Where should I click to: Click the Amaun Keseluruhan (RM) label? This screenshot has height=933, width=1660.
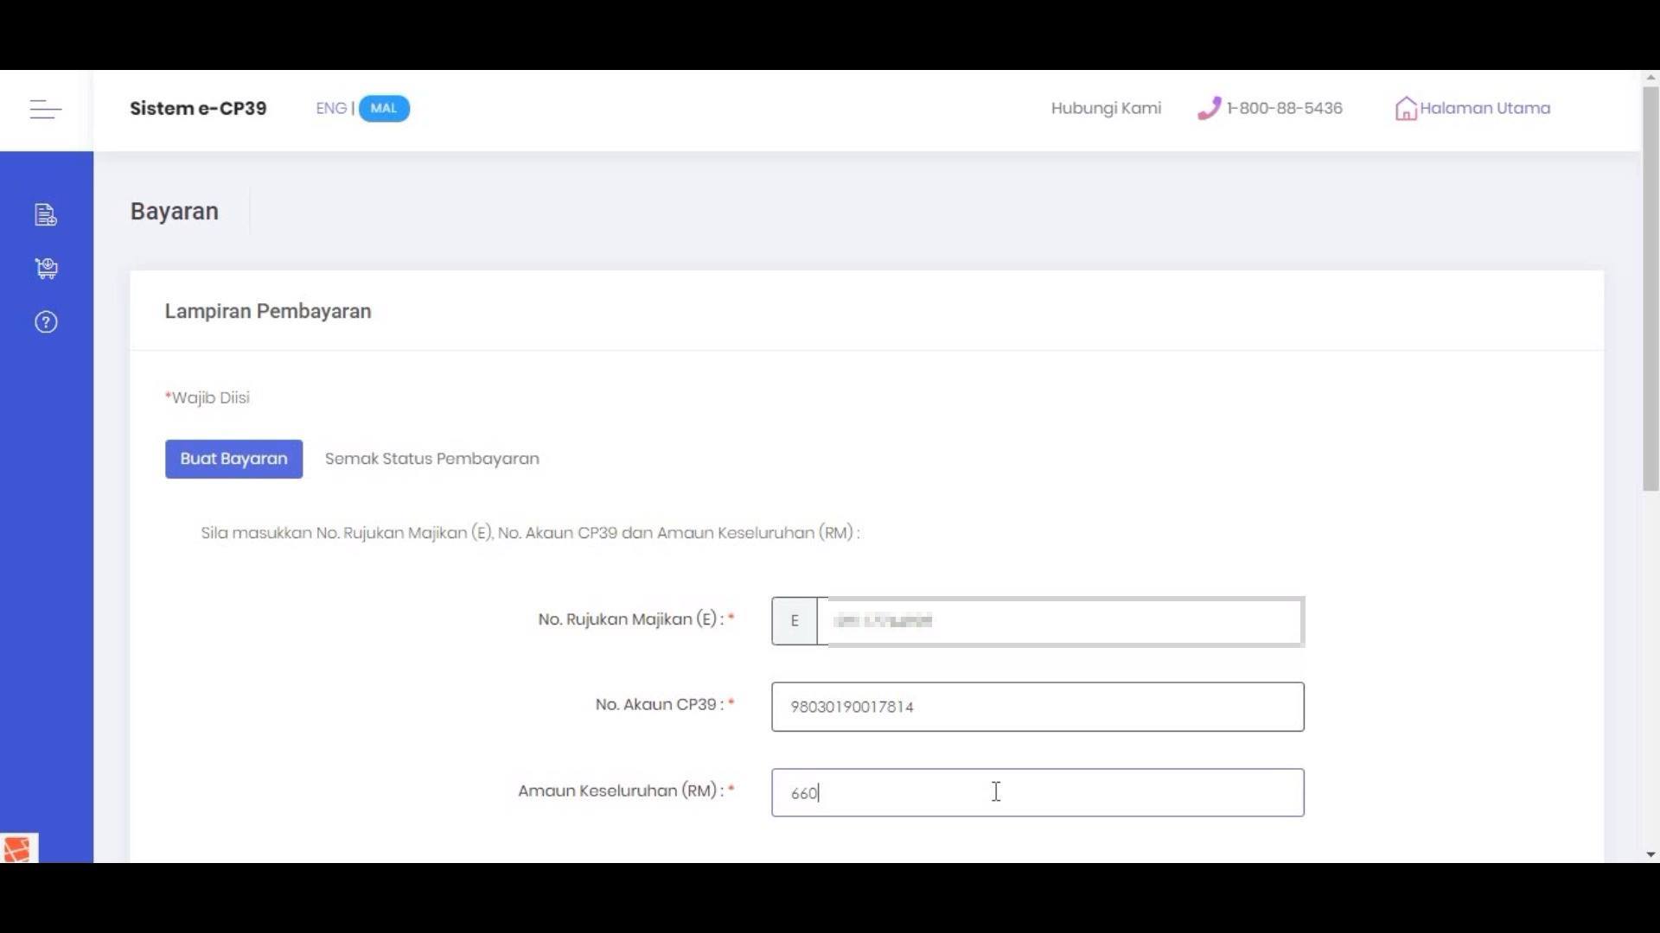(x=626, y=790)
